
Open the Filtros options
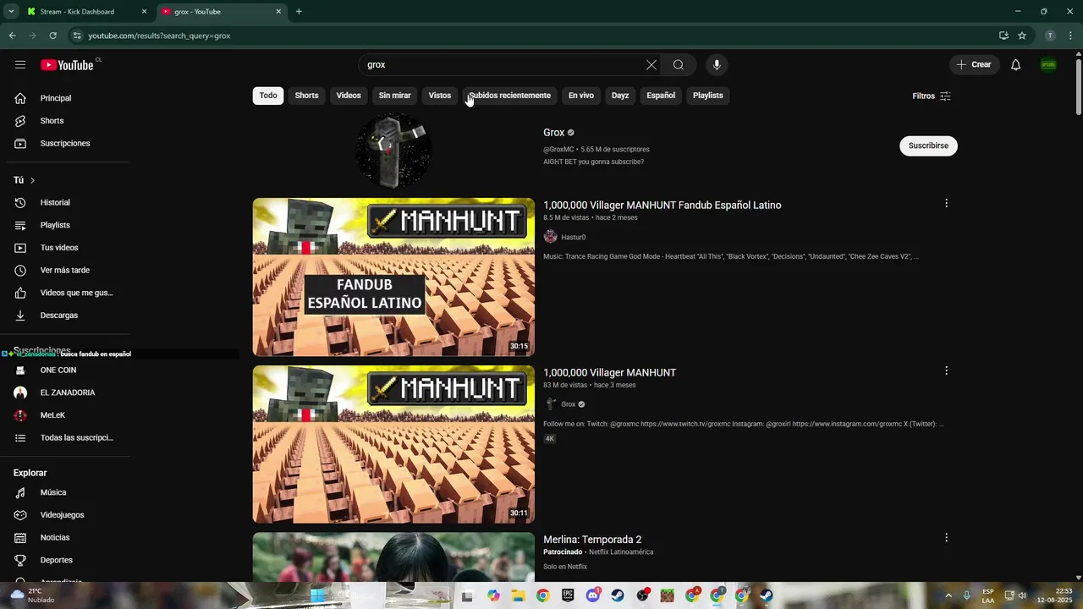pos(932,96)
